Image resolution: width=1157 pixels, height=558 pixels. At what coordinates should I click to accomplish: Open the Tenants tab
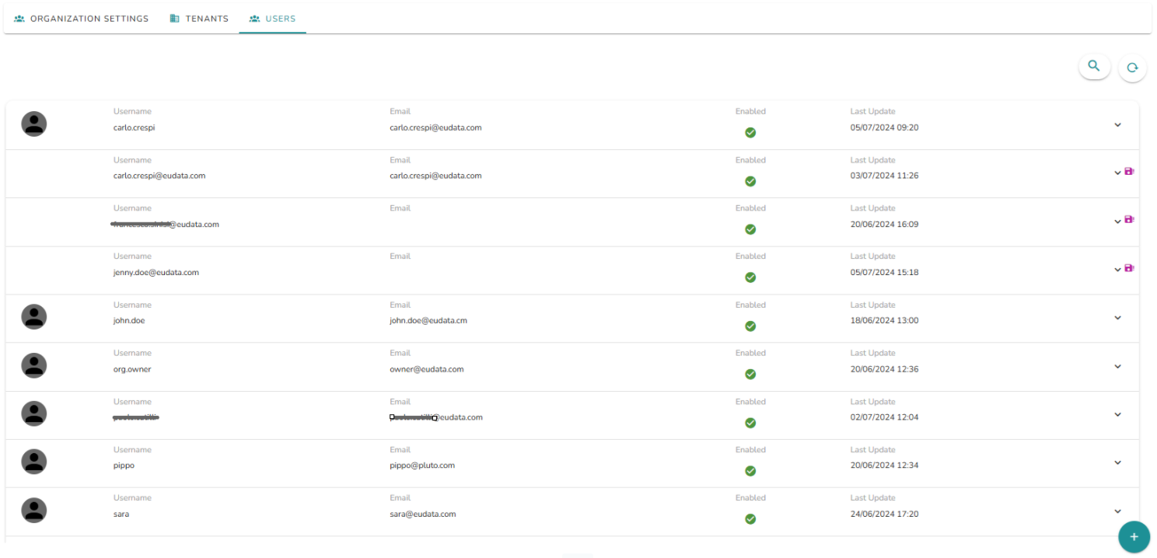(199, 19)
